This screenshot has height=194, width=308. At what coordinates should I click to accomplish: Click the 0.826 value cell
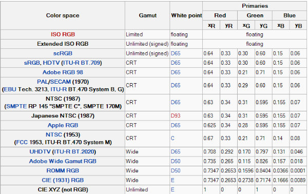click(263, 161)
